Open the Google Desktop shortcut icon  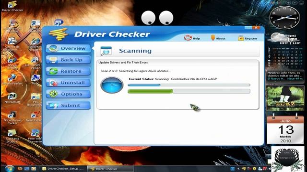click(12, 63)
